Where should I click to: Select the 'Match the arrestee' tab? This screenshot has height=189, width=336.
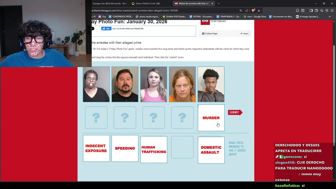pos(194,3)
